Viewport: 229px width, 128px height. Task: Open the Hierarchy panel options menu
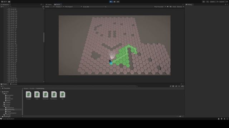43,5
